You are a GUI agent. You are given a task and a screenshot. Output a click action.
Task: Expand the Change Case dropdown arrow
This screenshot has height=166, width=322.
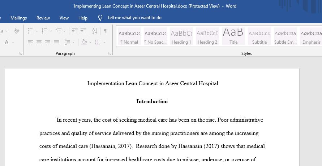(6, 31)
